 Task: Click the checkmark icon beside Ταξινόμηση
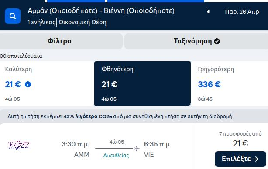click(217, 41)
